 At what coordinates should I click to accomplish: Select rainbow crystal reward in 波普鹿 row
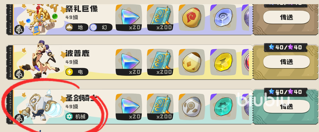[128, 62]
